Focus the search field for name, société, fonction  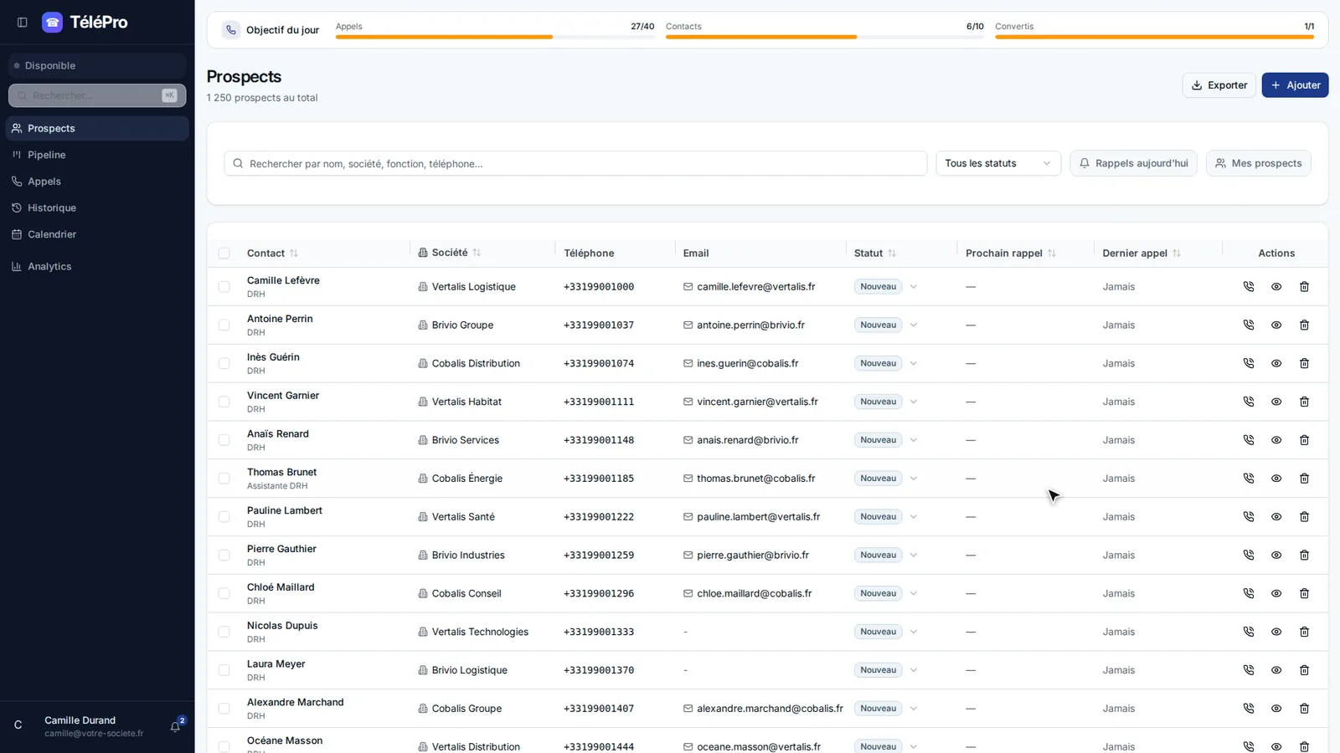click(575, 163)
